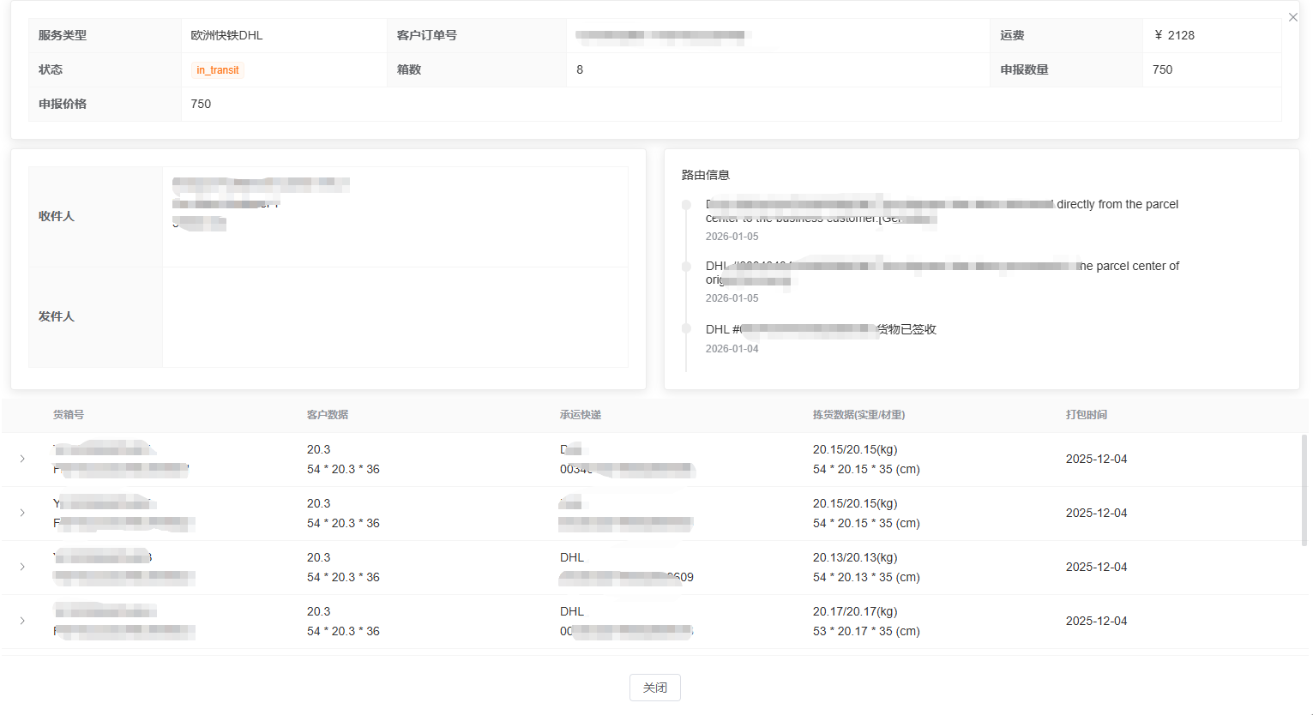This screenshot has width=1313, height=715.
Task: Click the in_transit status tag
Action: (218, 70)
